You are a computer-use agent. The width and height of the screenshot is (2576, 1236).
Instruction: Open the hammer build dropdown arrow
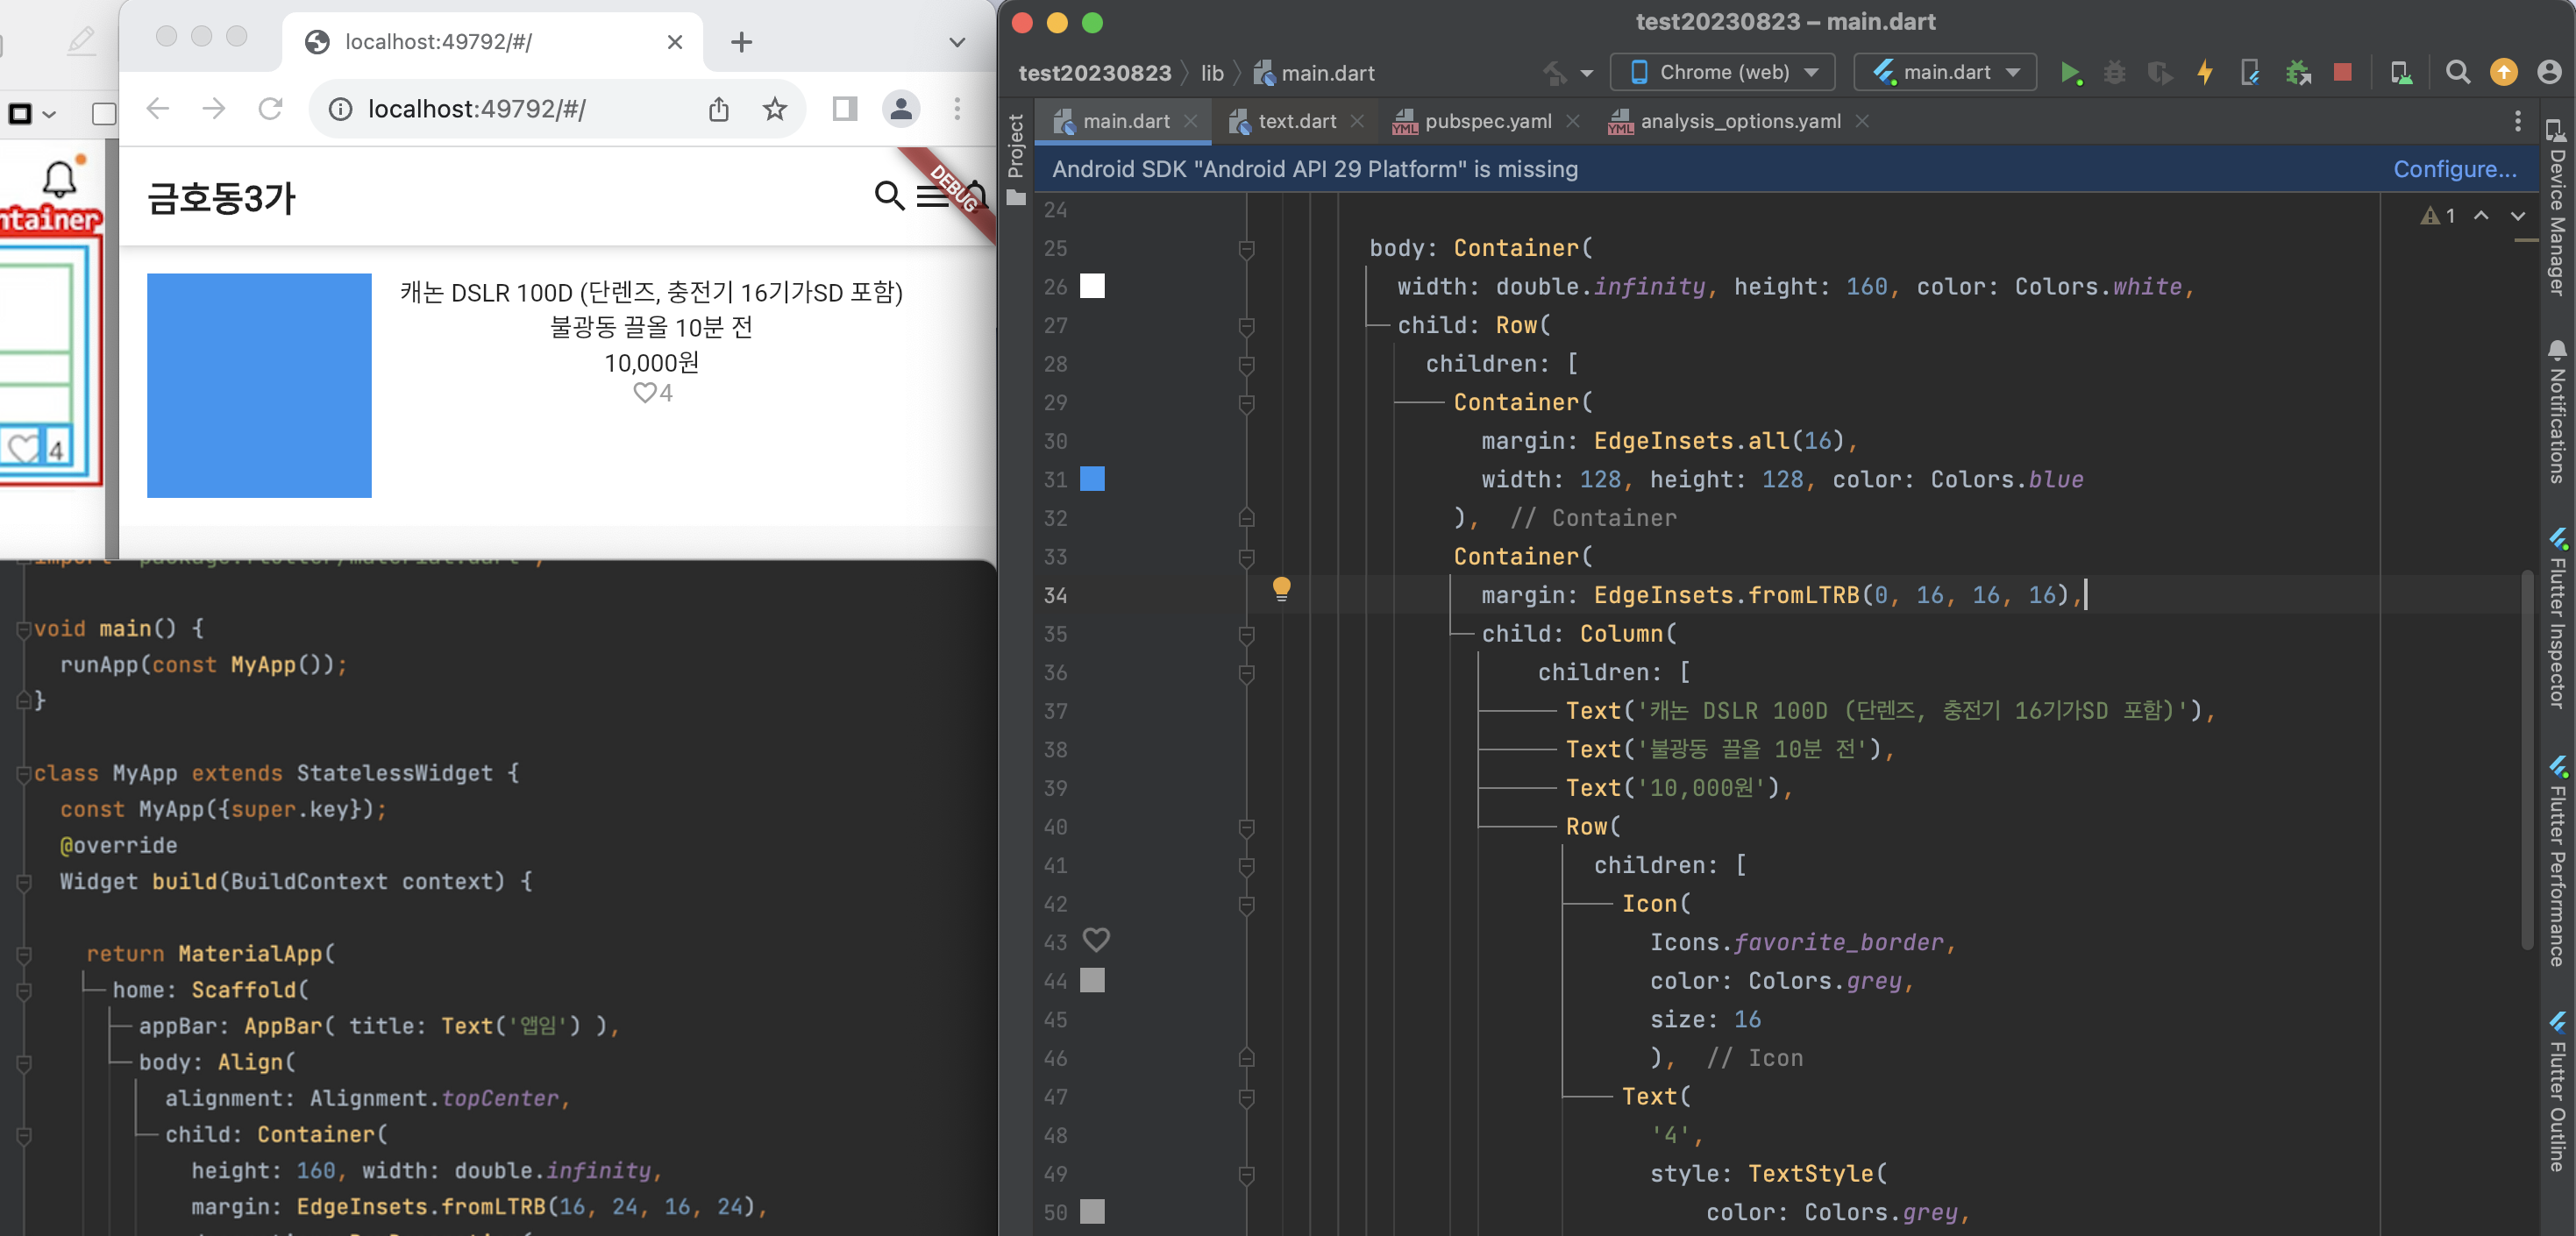(x=1587, y=73)
